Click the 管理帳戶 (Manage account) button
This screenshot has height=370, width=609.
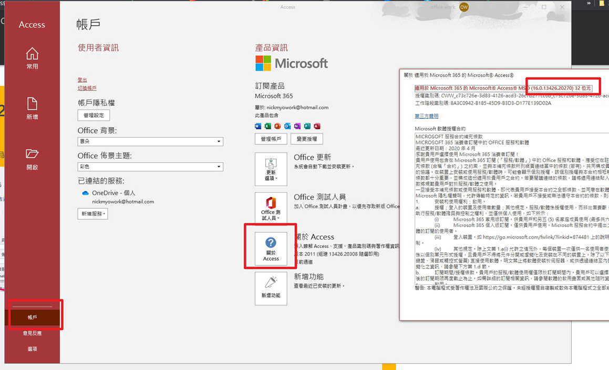click(x=271, y=139)
